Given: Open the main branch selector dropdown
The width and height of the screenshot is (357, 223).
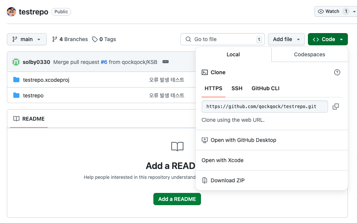Looking at the screenshot, I should [x=27, y=39].
